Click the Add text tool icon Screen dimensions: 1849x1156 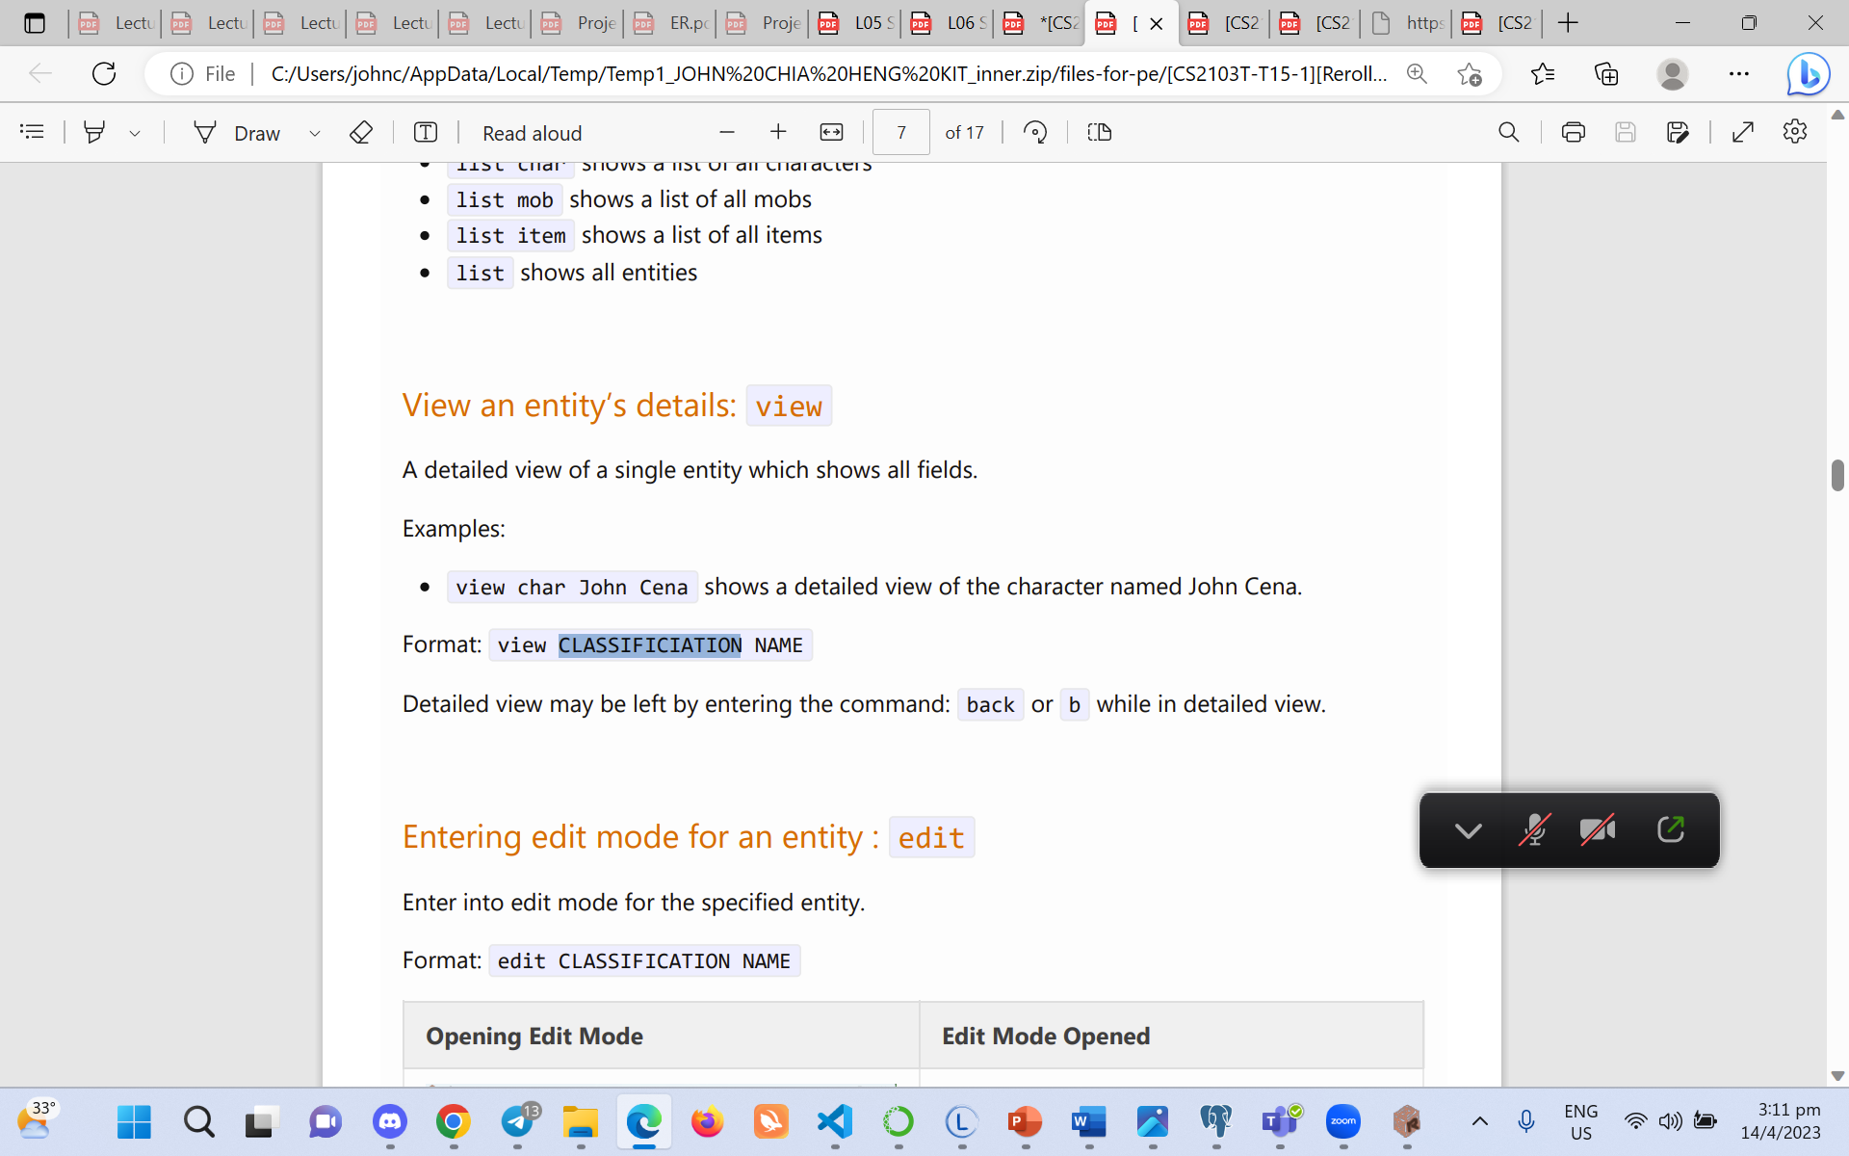point(425,132)
